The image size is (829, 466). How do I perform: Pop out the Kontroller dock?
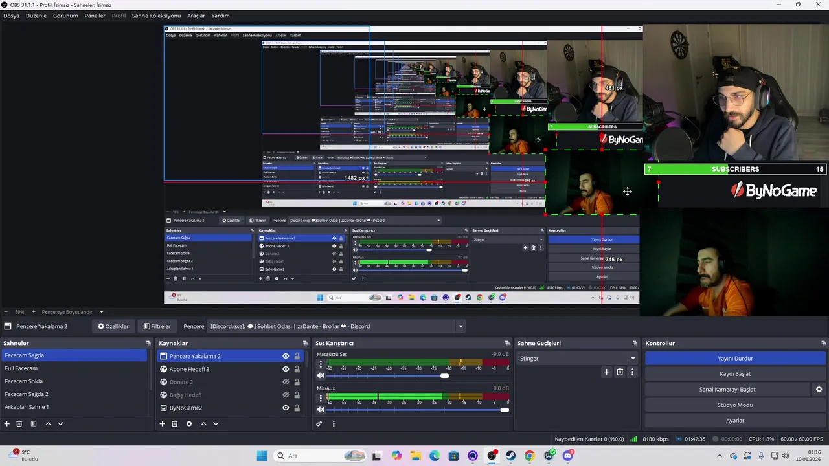point(823,343)
